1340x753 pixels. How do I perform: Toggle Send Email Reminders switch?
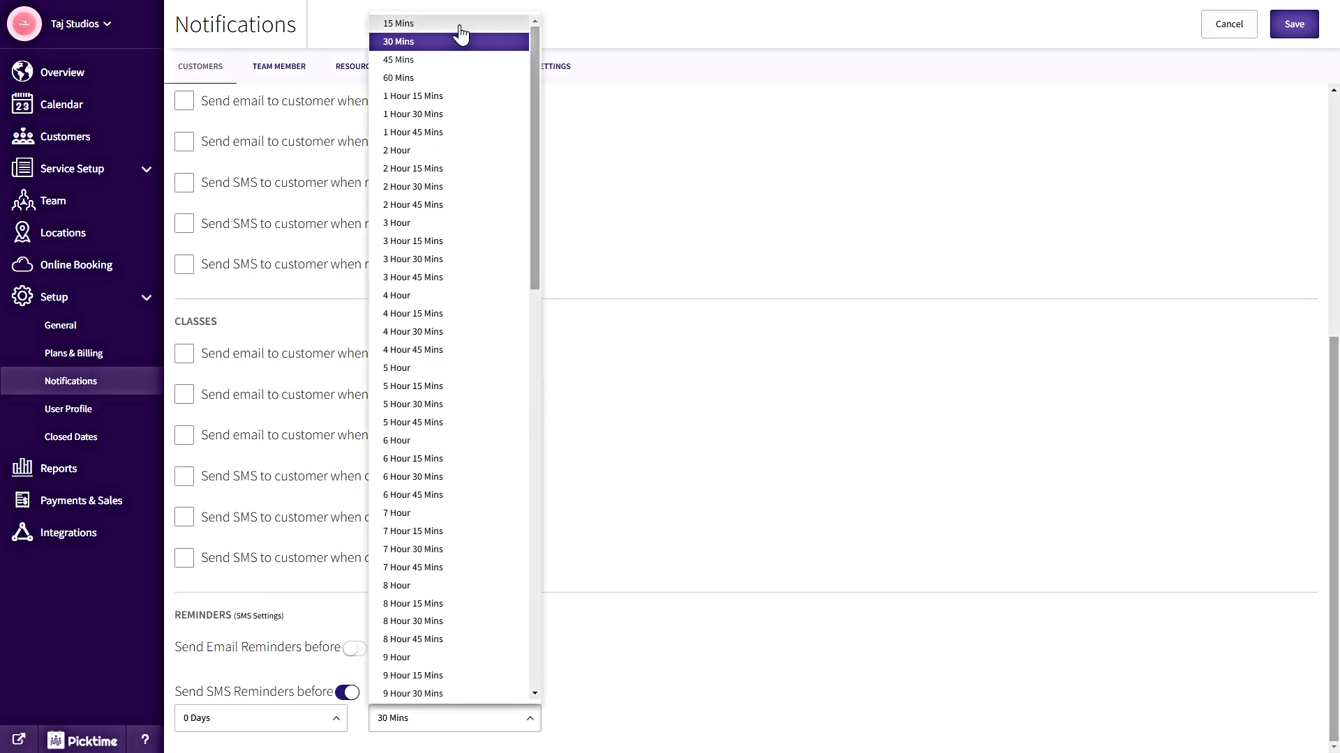click(x=355, y=648)
